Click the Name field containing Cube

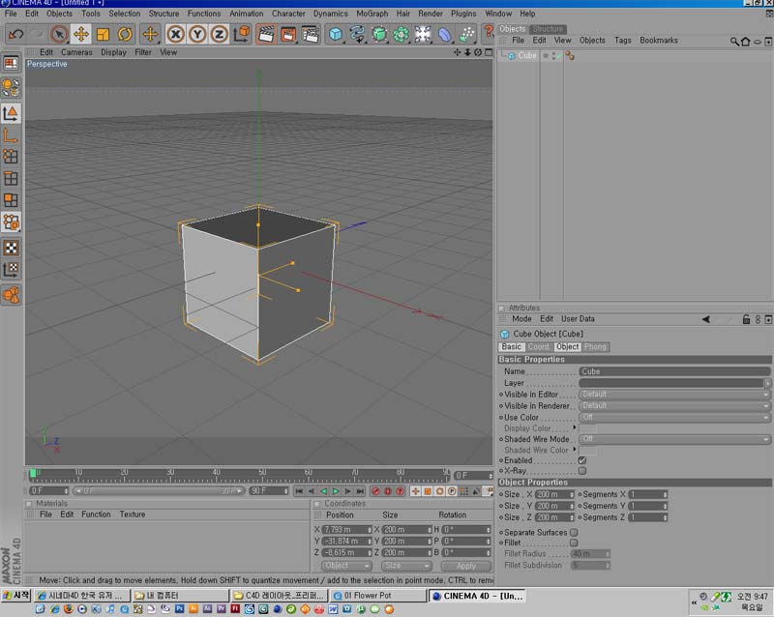pos(674,371)
